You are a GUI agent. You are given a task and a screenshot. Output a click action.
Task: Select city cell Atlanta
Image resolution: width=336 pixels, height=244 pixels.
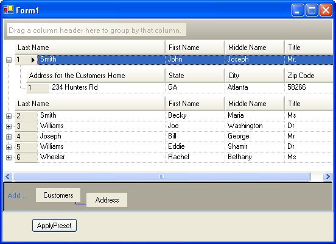click(x=255, y=88)
